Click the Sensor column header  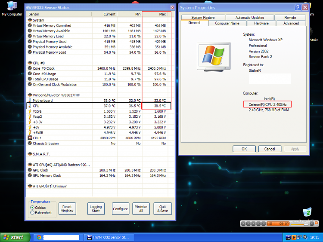tap(59, 14)
